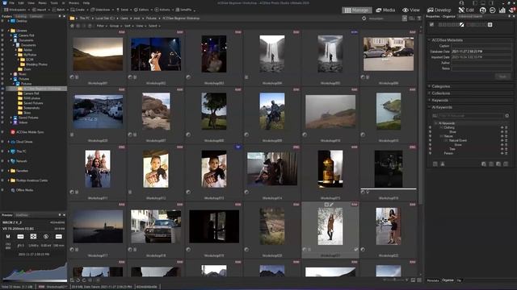This screenshot has height=290, width=517.
Task: Click the Apply button in metadata
Action: click(x=502, y=77)
